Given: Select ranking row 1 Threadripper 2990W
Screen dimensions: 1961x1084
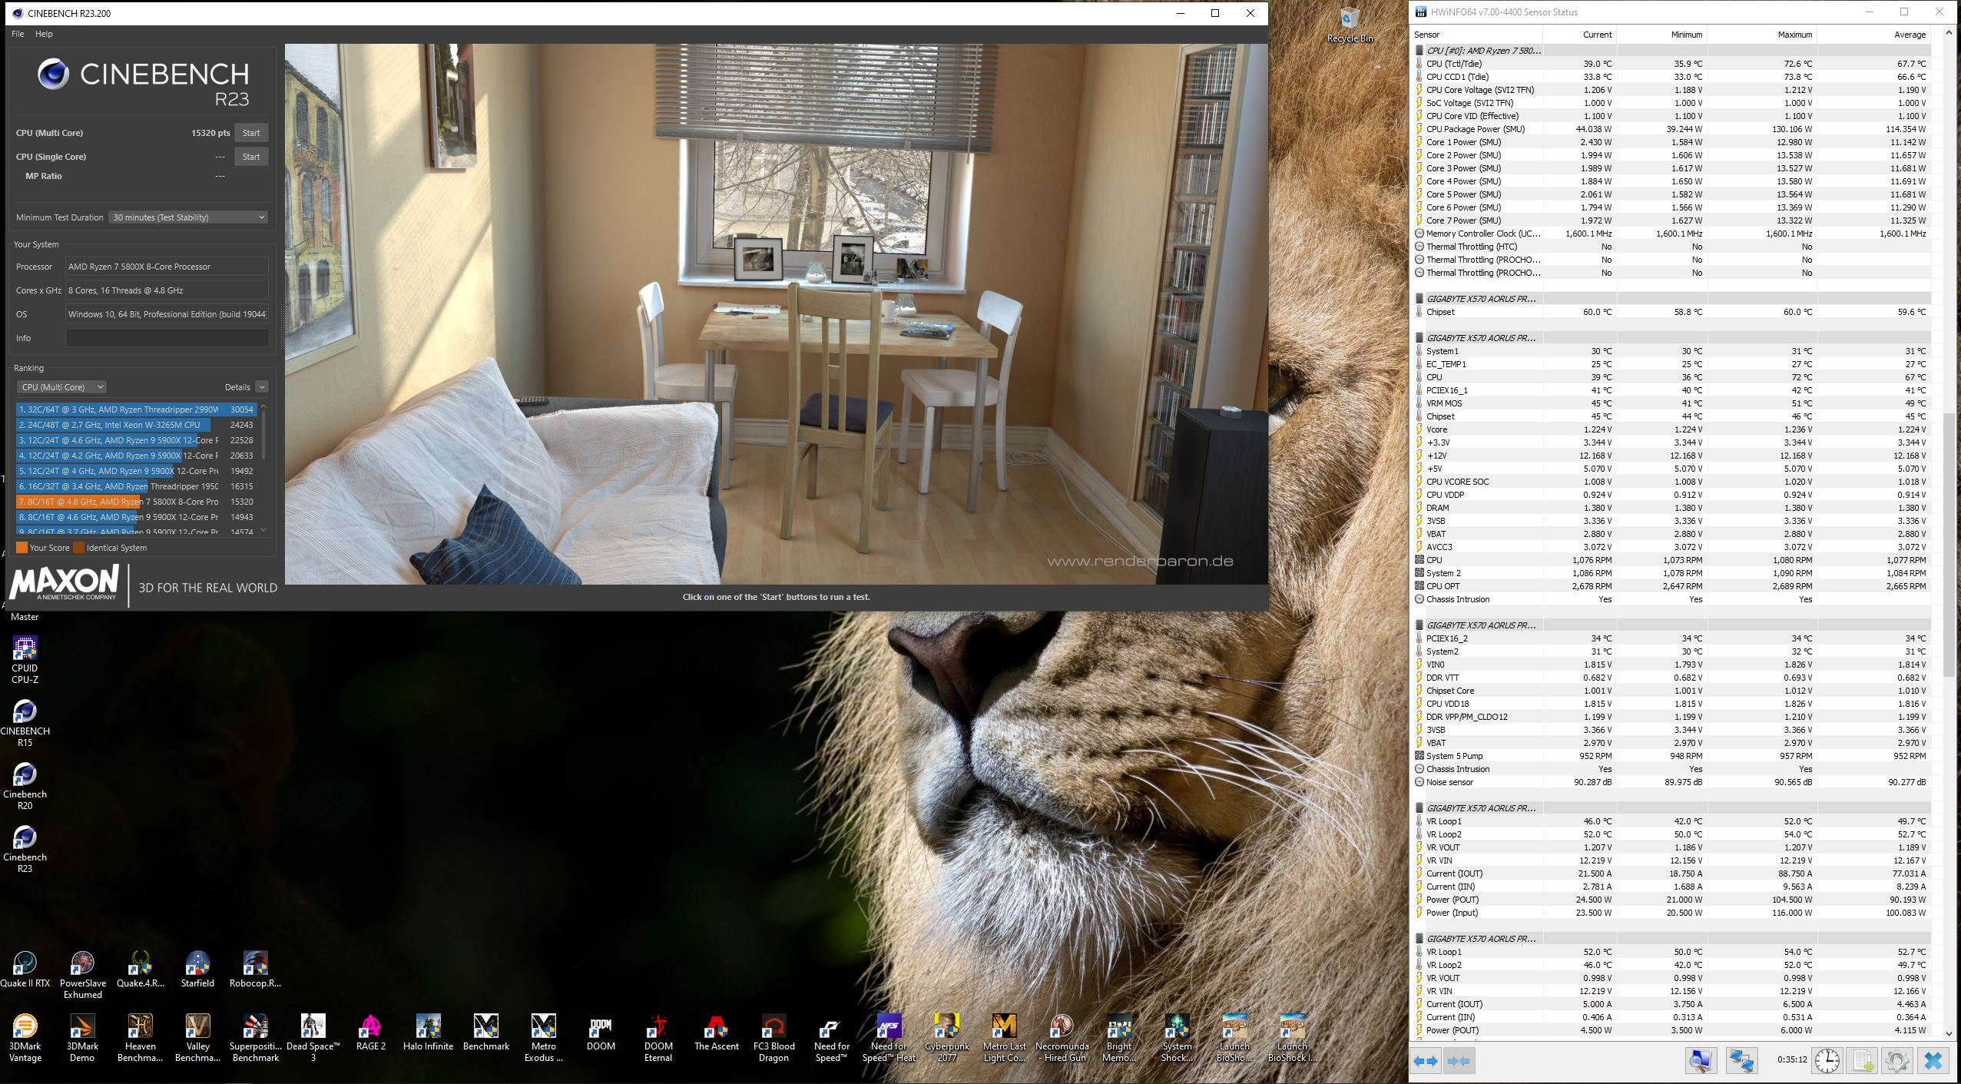Looking at the screenshot, I should click(136, 409).
